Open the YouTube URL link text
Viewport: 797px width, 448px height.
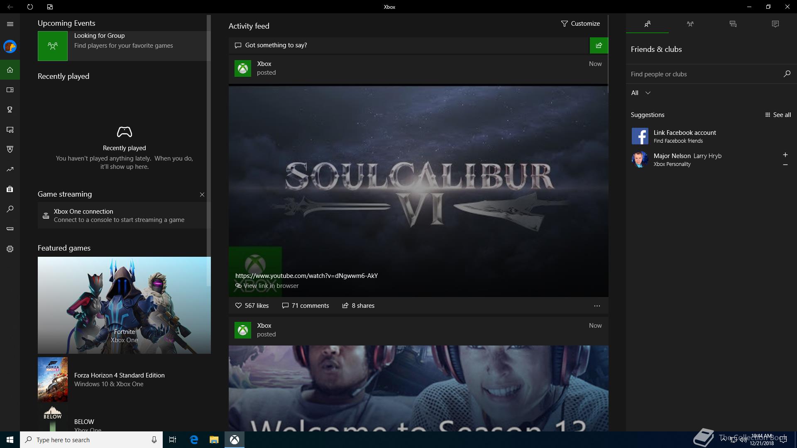coord(306,276)
